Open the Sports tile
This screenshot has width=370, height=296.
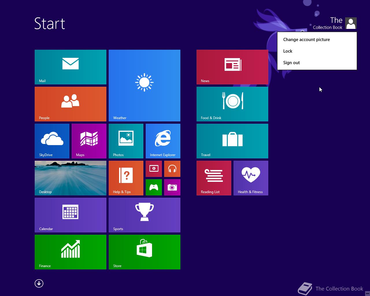pyautogui.click(x=145, y=215)
